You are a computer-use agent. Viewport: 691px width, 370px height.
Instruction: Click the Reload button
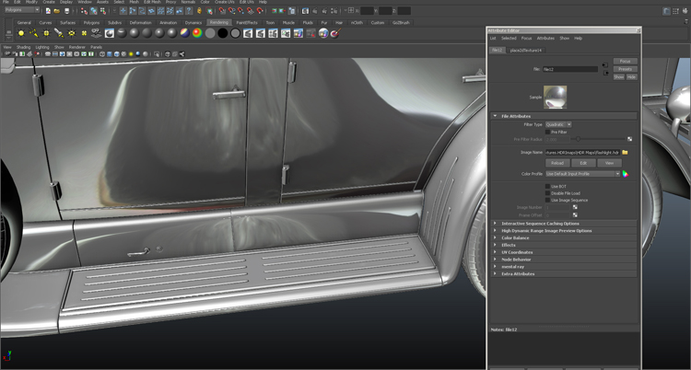coord(556,163)
